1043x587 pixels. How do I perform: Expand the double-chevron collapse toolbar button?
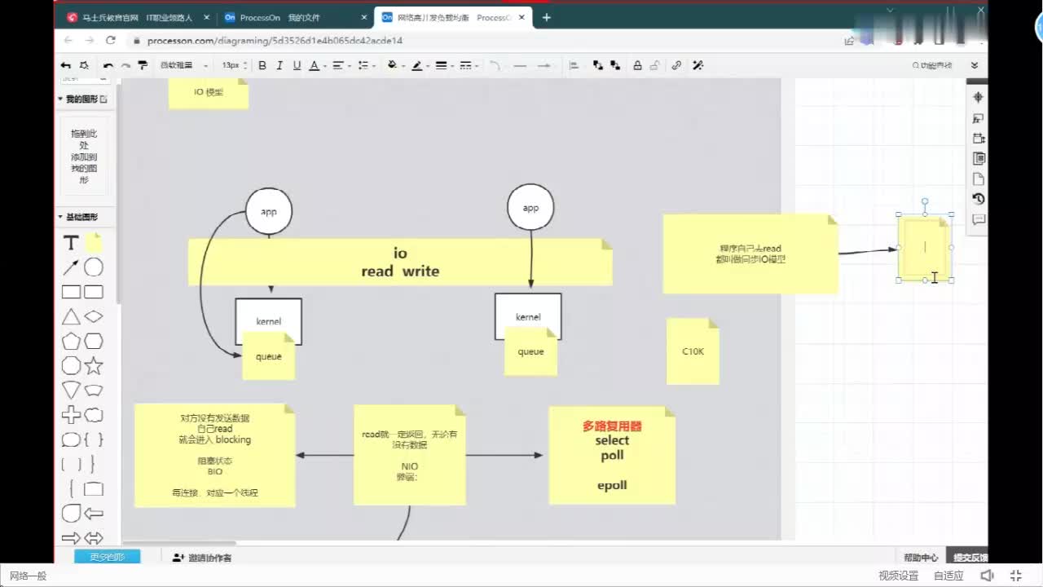pyautogui.click(x=975, y=65)
